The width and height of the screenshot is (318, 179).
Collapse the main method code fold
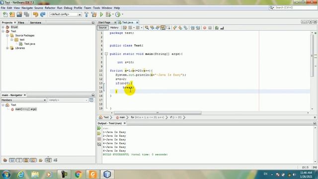[x=106, y=54]
